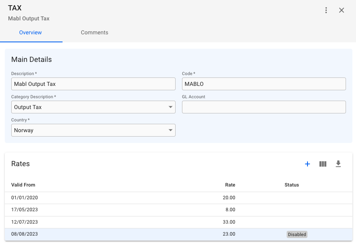Image resolution: width=356 pixels, height=250 pixels.
Task: Sort by the Rate column header
Action: (x=230, y=185)
